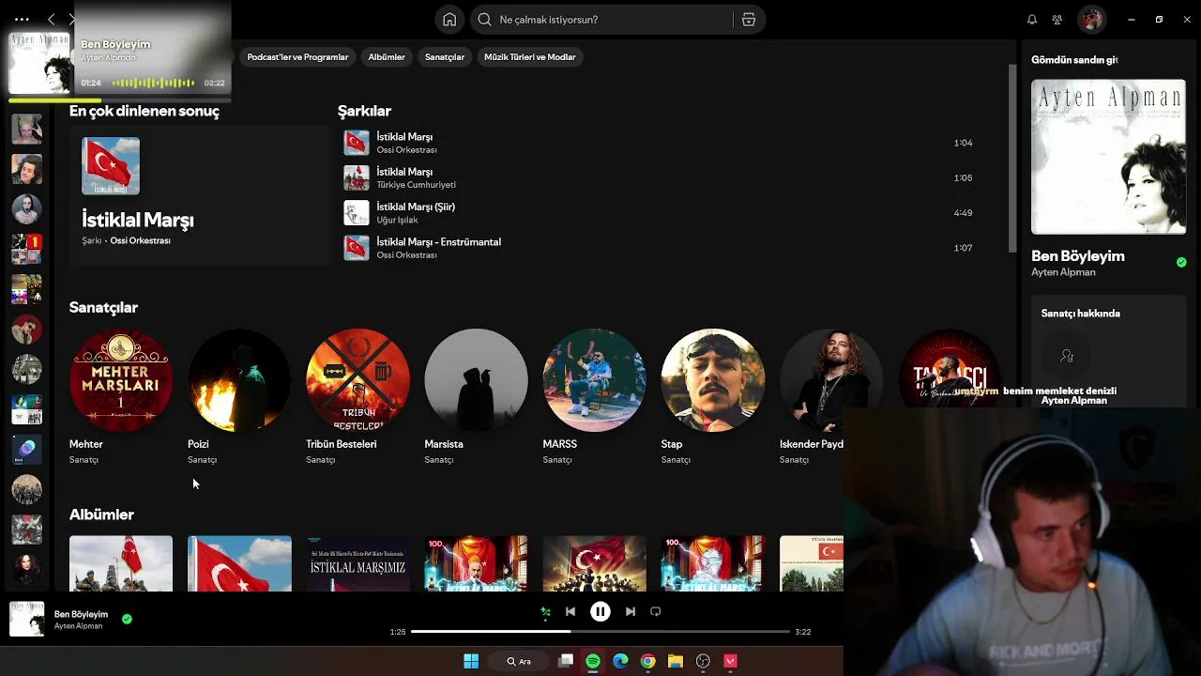Open Sanatçı hakkında card
Viewport: 1201px width, 676px height.
(x=1109, y=352)
